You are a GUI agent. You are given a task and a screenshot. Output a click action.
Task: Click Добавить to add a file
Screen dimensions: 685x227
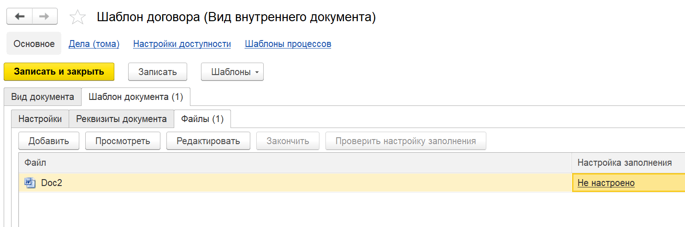click(x=49, y=141)
